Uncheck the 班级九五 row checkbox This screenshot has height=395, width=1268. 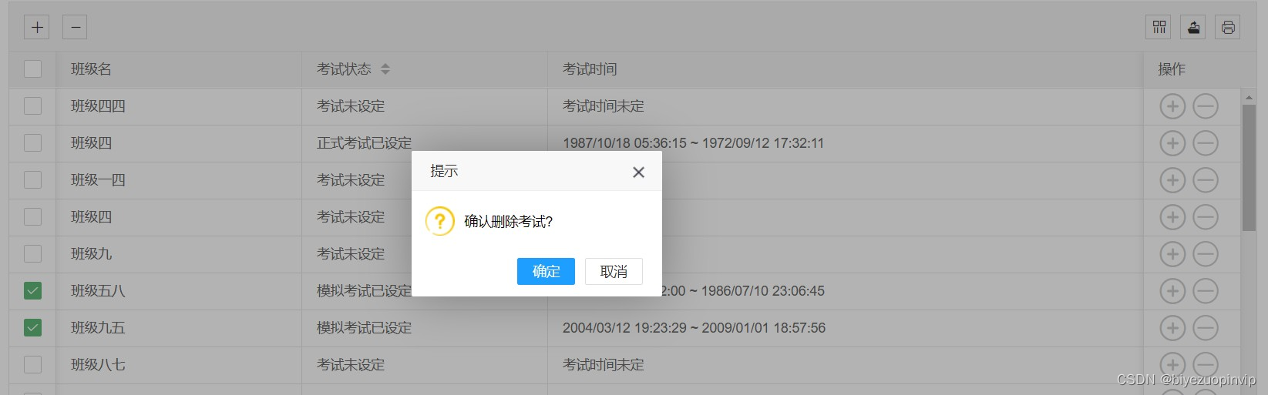click(32, 327)
